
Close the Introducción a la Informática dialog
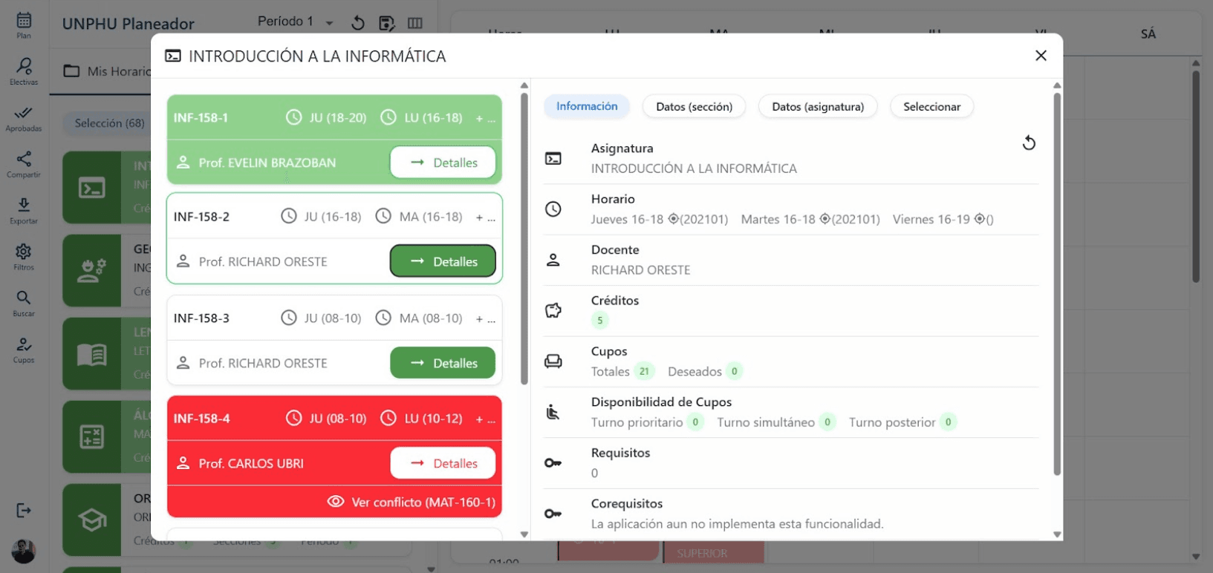click(1041, 56)
